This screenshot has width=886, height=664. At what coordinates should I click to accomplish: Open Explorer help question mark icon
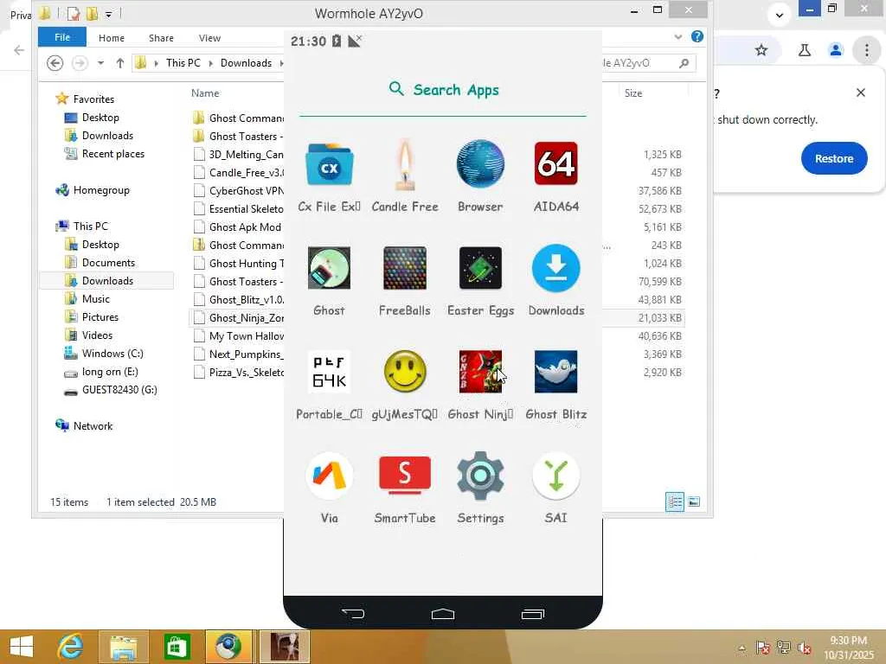coord(697,36)
